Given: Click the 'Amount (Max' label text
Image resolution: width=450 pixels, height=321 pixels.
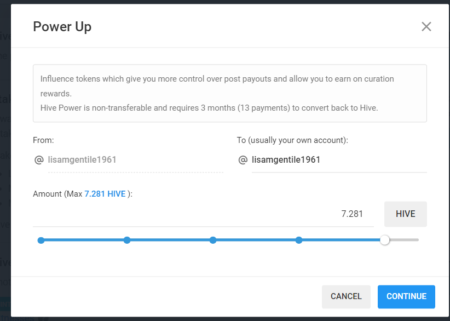Looking at the screenshot, I should (57, 194).
